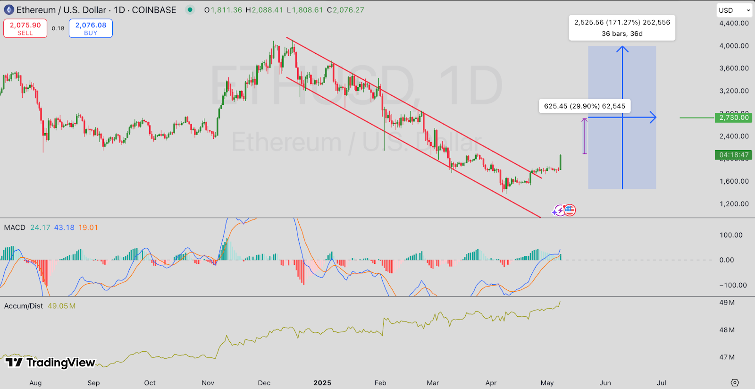755x389 pixels.
Task: Open chart settings gear icon
Action: point(735,382)
